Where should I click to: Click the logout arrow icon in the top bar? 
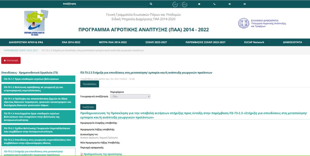pos(245,4)
